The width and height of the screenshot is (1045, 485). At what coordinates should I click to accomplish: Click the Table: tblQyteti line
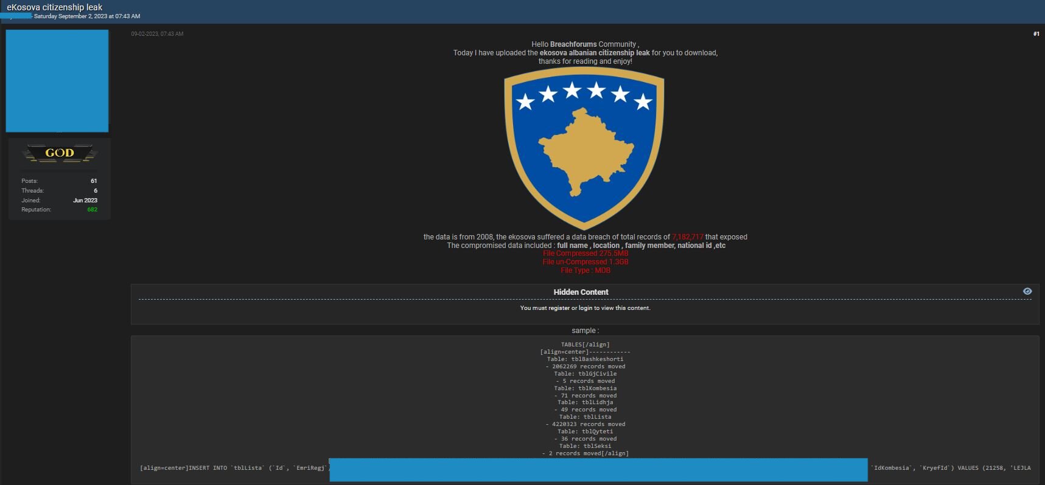585,432
